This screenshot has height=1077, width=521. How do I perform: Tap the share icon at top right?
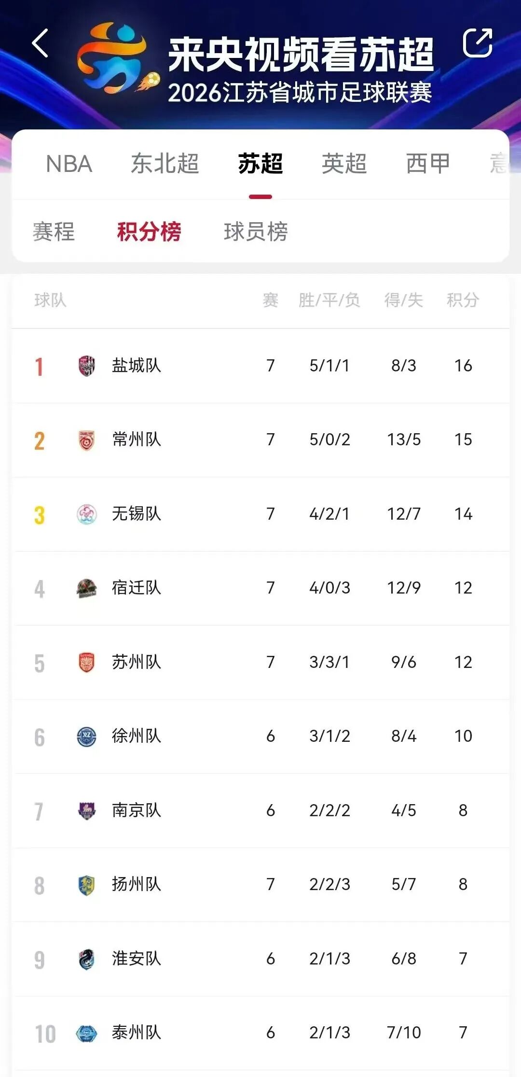tap(478, 43)
